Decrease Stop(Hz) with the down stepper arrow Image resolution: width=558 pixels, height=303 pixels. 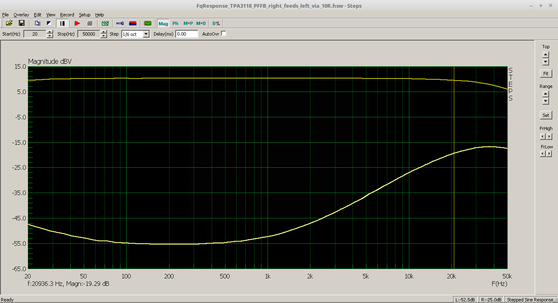coord(104,36)
